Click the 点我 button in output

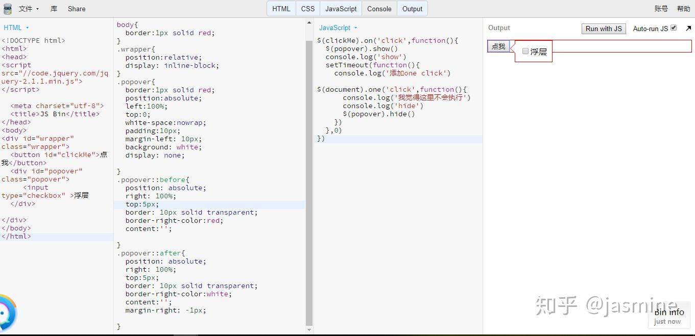[x=498, y=46]
